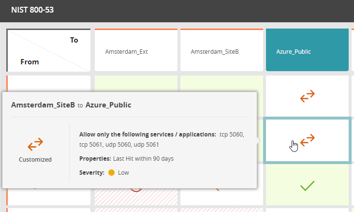This screenshot has height=212, width=354.
Task: Click the yellow Low severity dot
Action: point(111,172)
